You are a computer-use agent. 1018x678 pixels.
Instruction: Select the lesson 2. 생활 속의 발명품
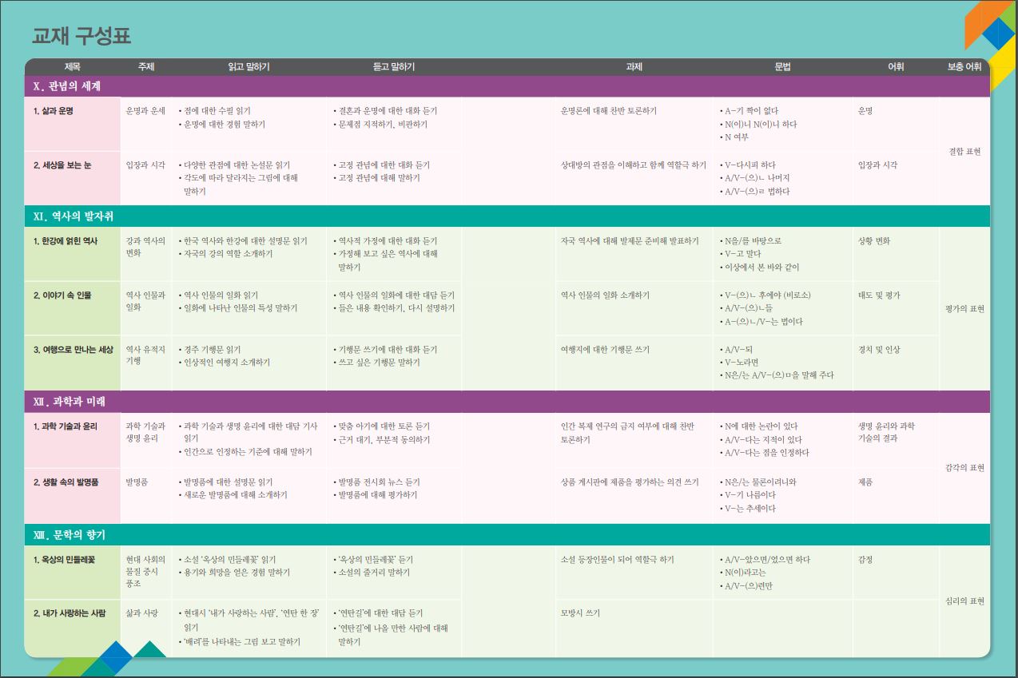(66, 482)
